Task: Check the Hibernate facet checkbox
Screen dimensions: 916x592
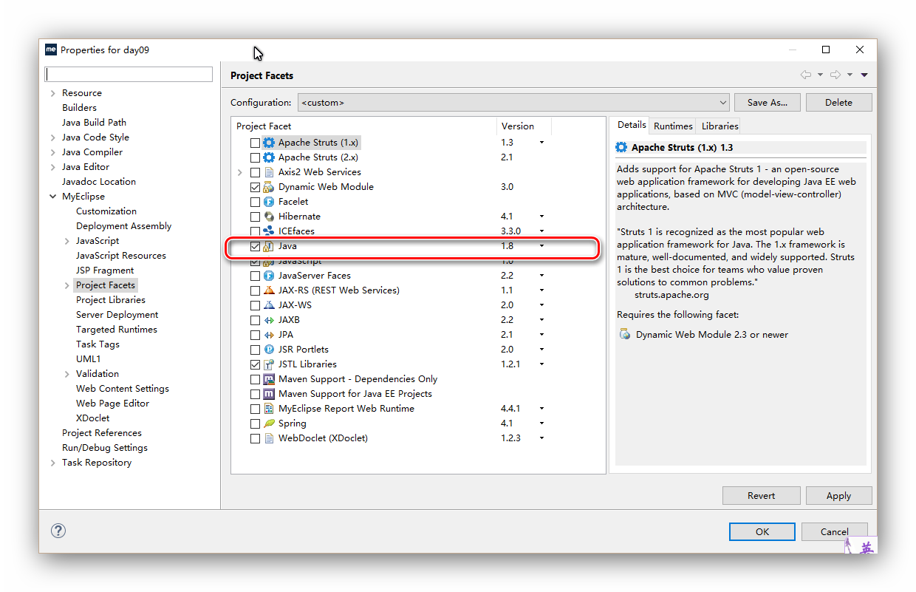Action: [255, 217]
